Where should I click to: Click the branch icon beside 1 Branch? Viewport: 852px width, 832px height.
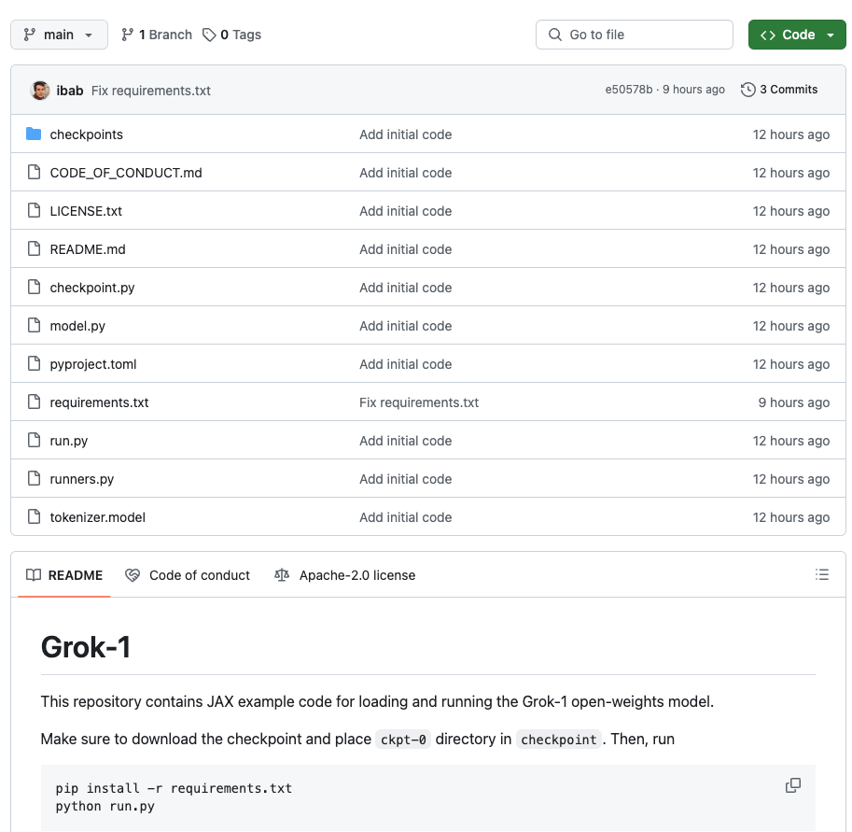pos(127,35)
